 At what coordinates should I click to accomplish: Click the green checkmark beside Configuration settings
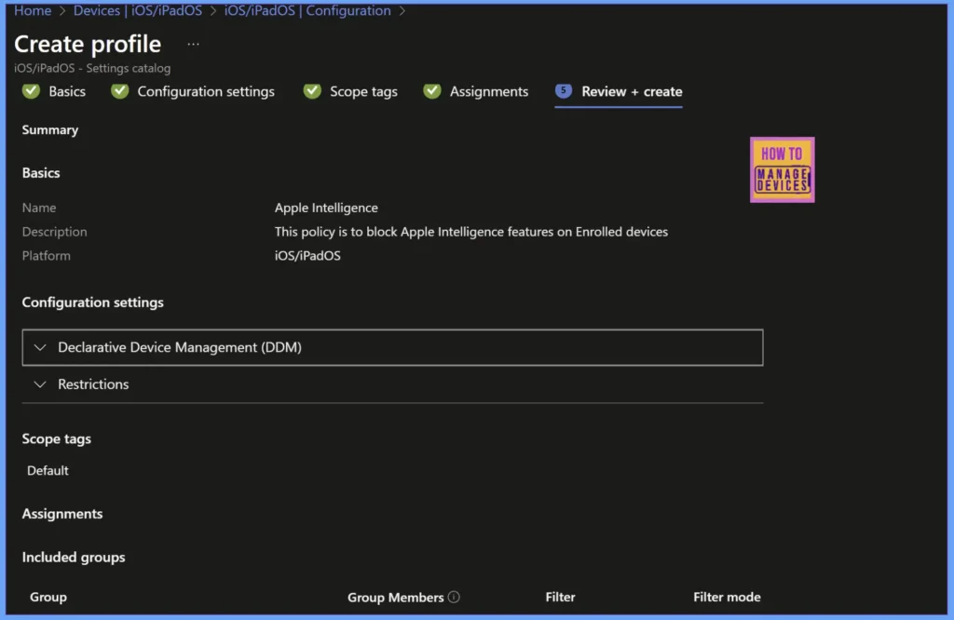pyautogui.click(x=120, y=91)
